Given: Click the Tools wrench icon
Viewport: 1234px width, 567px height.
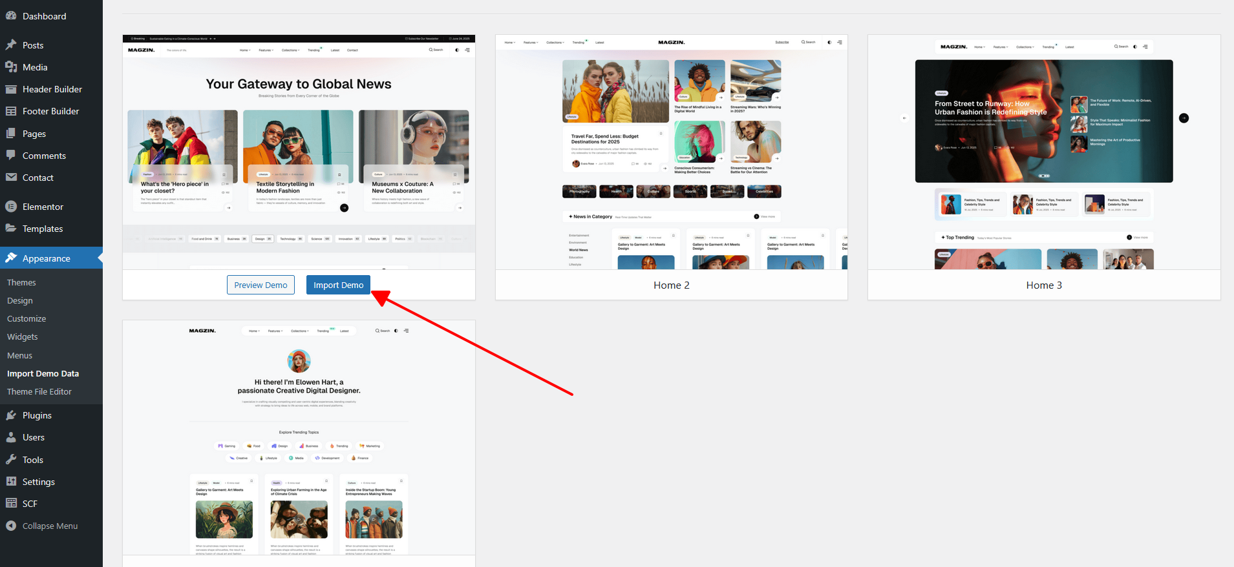Looking at the screenshot, I should click(11, 460).
